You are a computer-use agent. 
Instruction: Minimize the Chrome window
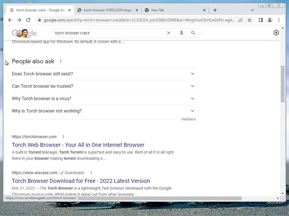[262, 6]
